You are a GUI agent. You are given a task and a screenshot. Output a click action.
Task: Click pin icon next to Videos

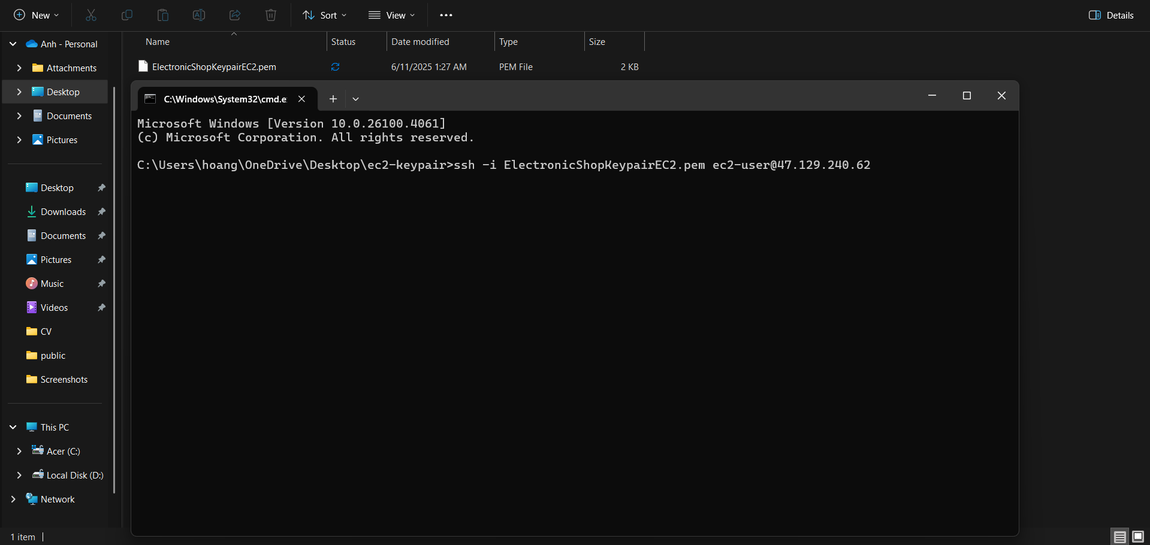(102, 307)
